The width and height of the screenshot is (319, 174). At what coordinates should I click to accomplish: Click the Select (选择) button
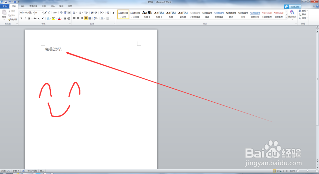303,18
